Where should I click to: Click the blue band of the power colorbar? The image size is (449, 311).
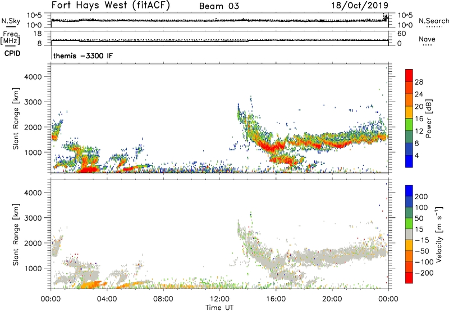409,161
